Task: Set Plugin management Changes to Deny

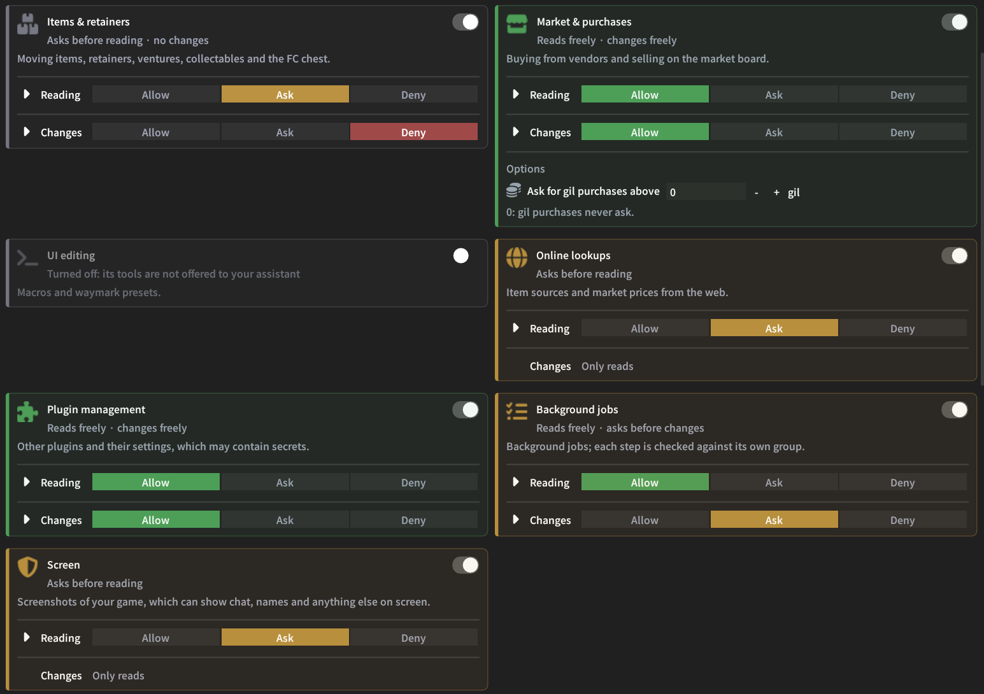Action: tap(414, 520)
